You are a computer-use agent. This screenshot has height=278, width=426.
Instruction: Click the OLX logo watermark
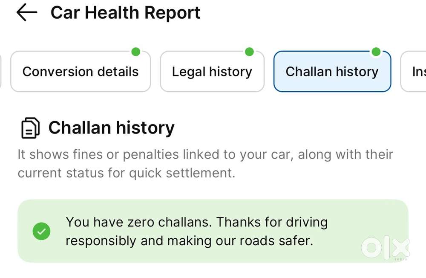(x=385, y=248)
